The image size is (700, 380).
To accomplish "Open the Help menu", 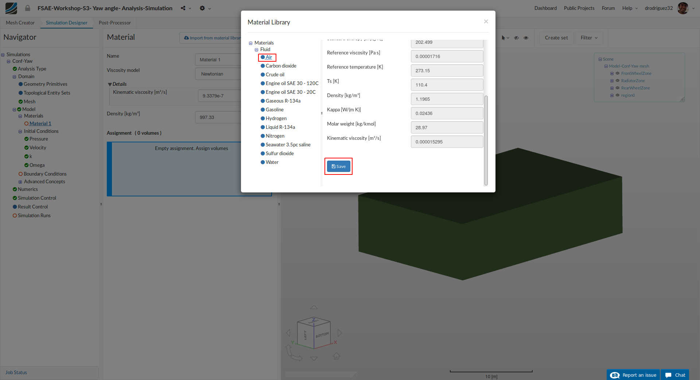I will tap(630, 8).
